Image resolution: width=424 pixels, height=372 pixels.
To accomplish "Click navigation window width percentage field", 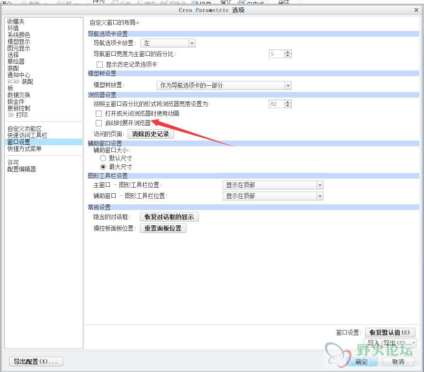I will point(276,54).
